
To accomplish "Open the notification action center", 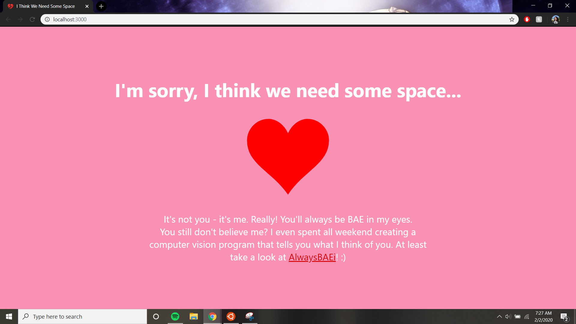I will pyautogui.click(x=564, y=317).
